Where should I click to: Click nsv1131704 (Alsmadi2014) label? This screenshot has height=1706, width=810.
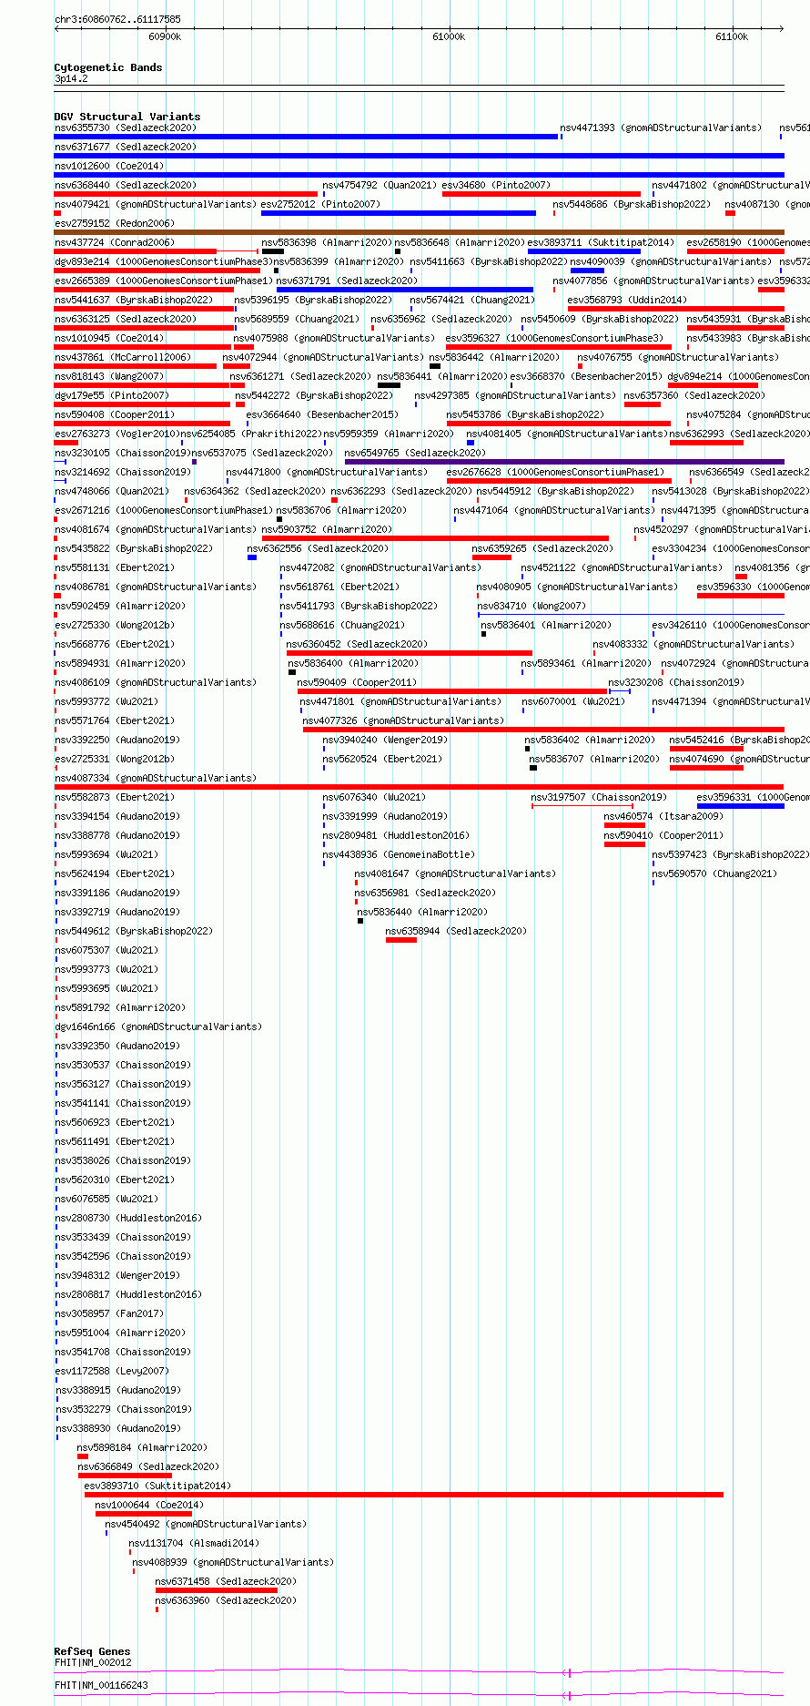coord(194,1543)
